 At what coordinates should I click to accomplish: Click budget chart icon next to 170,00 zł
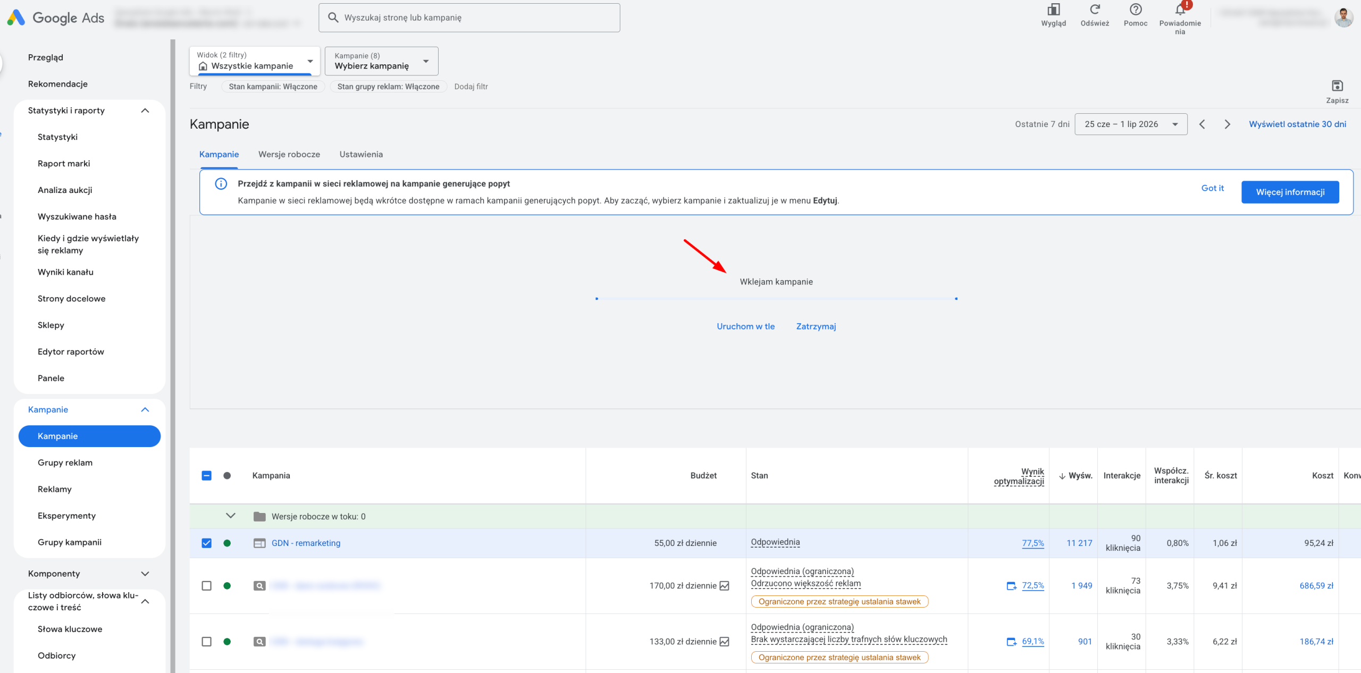tap(724, 586)
